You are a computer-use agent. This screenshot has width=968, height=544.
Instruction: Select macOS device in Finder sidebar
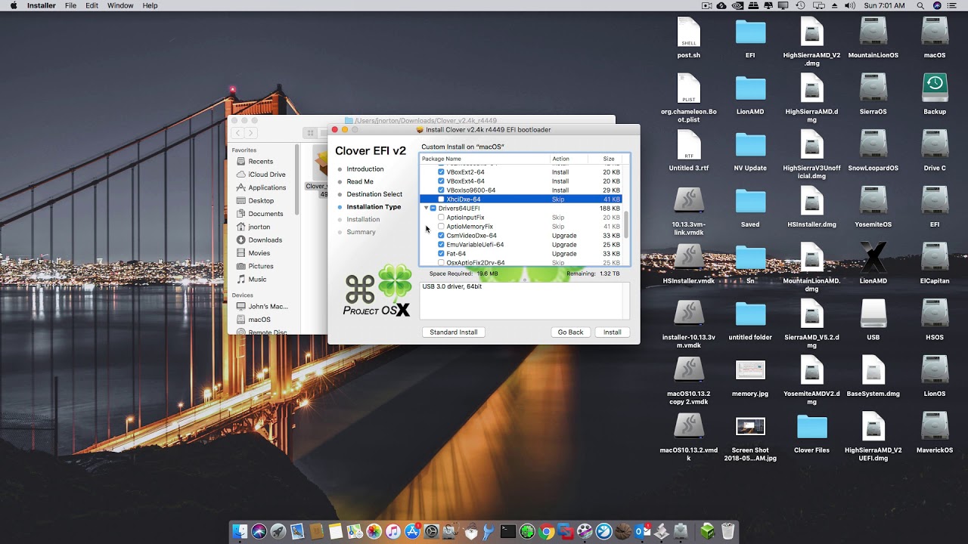coord(259,320)
